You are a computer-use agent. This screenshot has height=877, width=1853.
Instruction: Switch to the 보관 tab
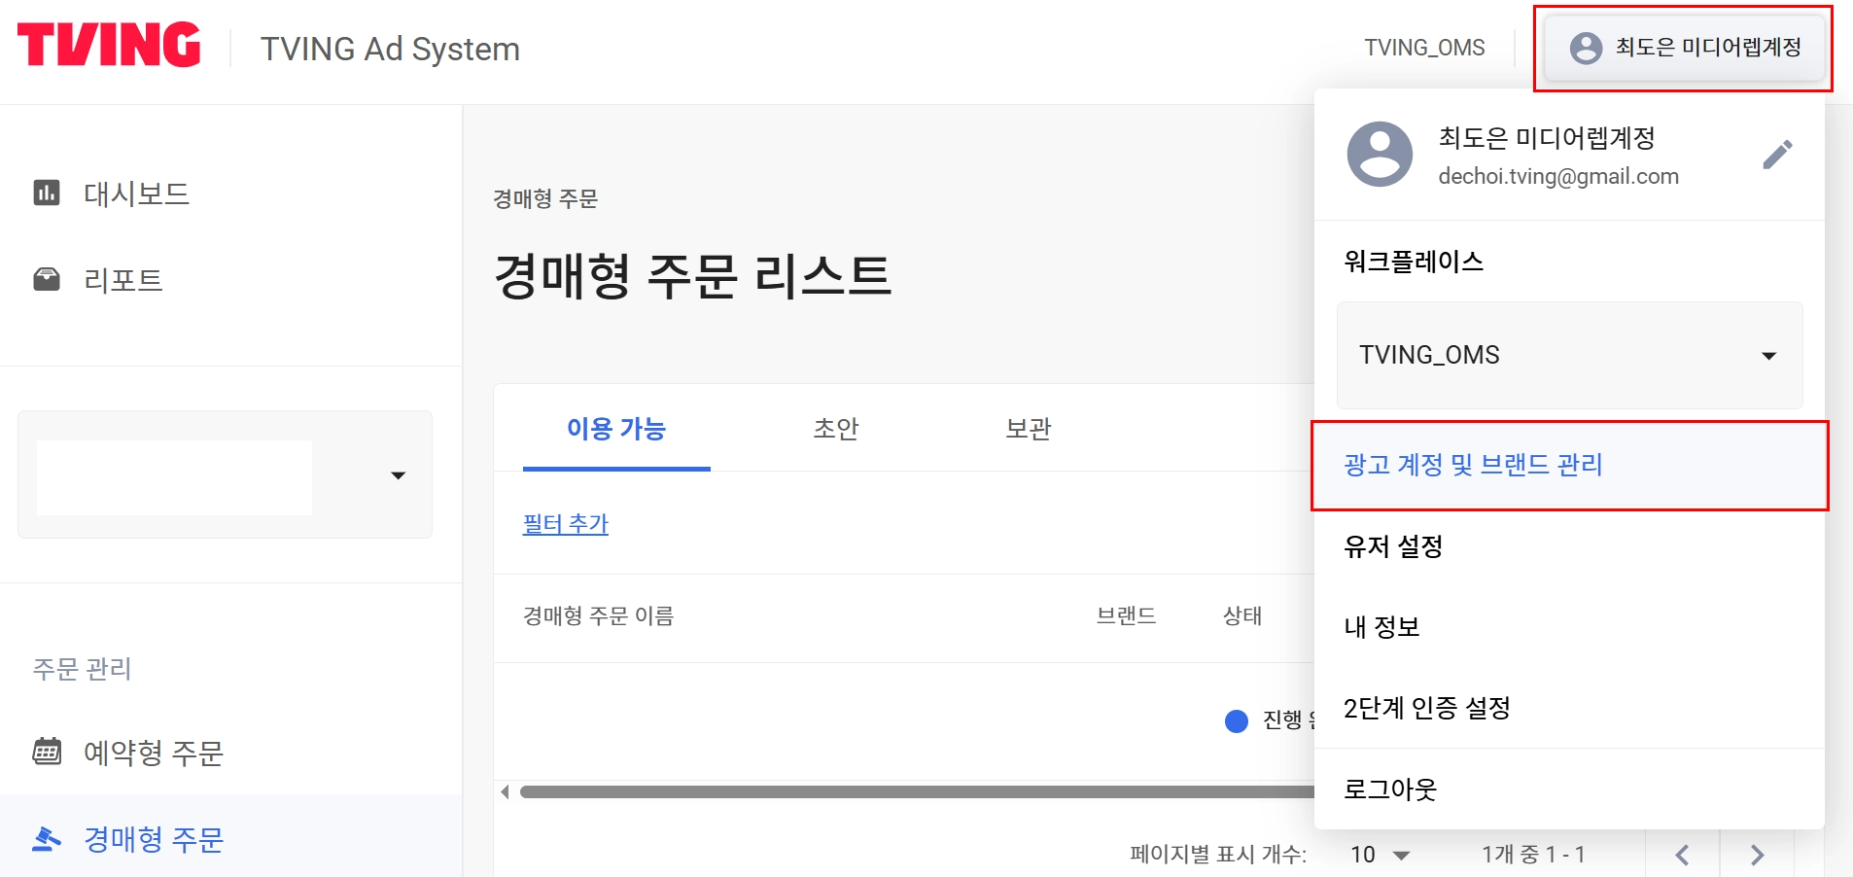(x=1028, y=429)
